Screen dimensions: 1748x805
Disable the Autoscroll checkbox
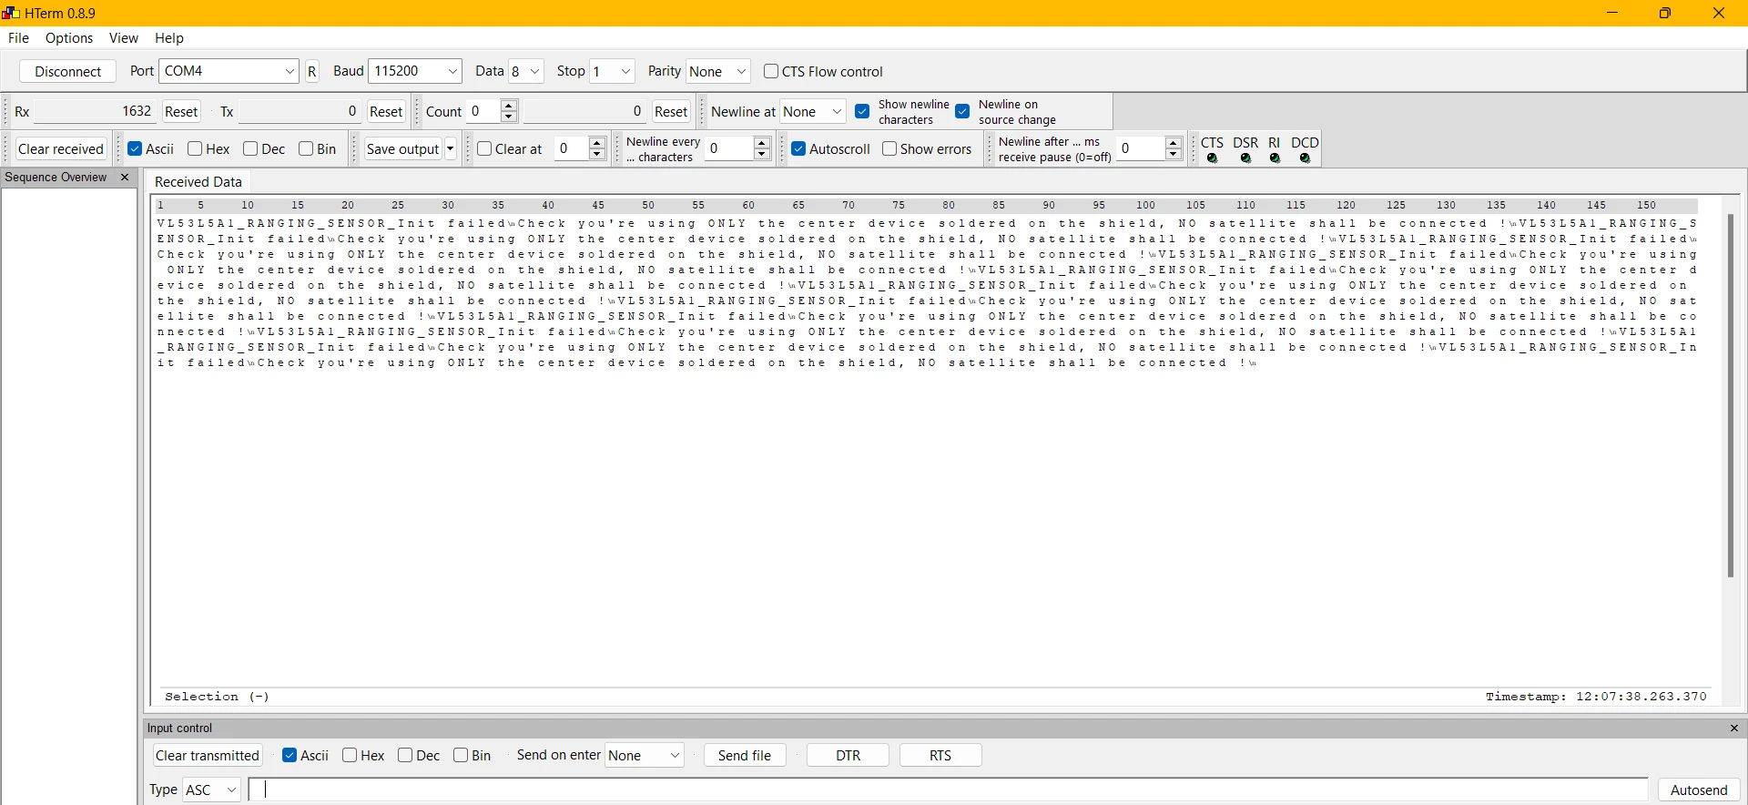798,148
